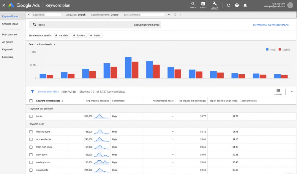Edit the Locations setting
The image size is (297, 174).
47,15
